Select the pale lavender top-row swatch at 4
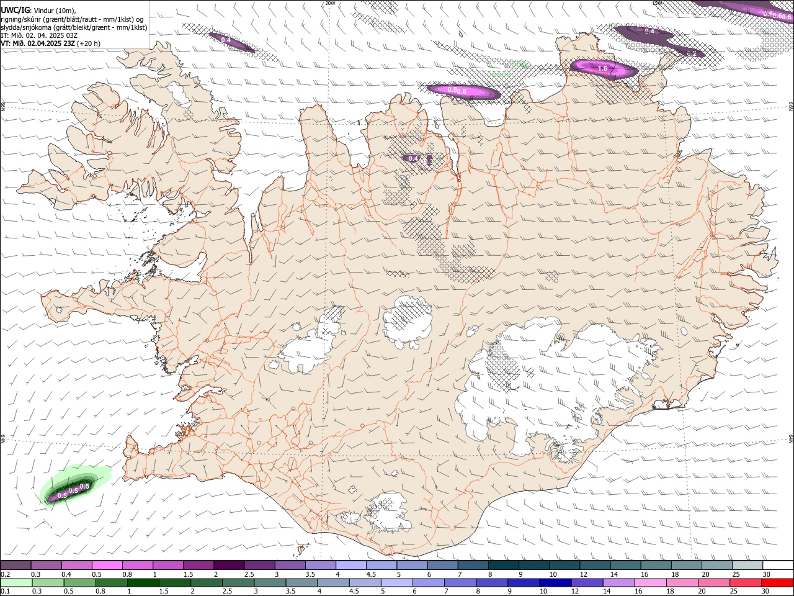794x596 pixels. pos(351,565)
